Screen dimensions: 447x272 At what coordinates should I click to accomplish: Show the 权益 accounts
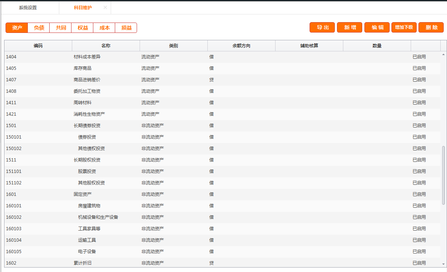[83, 28]
